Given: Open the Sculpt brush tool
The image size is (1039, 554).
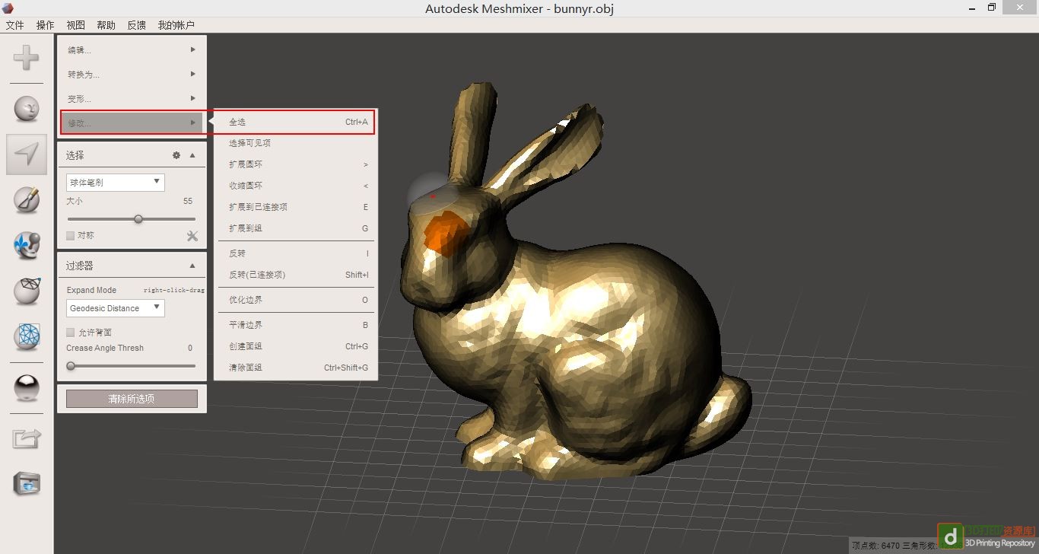Looking at the screenshot, I should point(27,199).
